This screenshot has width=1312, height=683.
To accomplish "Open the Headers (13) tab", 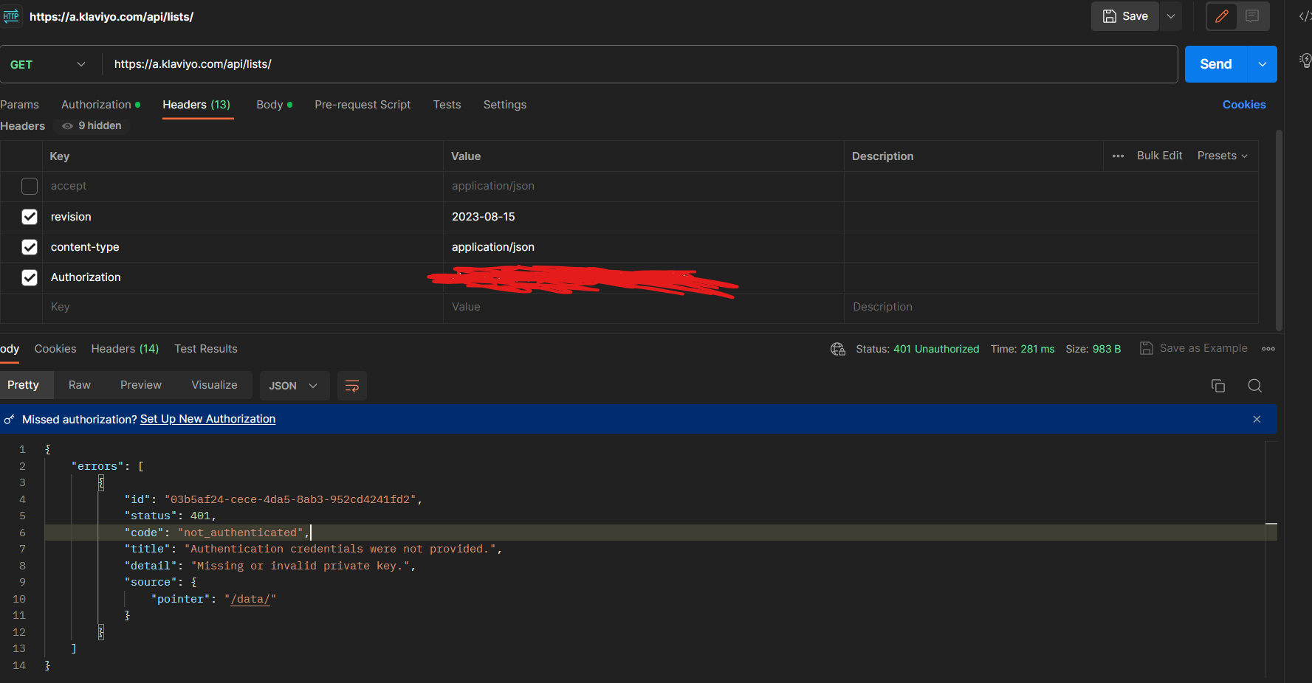I will (x=196, y=105).
